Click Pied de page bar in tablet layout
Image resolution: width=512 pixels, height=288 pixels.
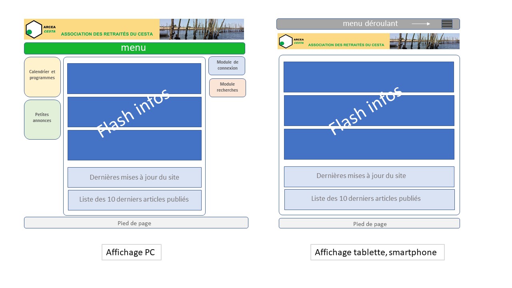click(x=369, y=223)
